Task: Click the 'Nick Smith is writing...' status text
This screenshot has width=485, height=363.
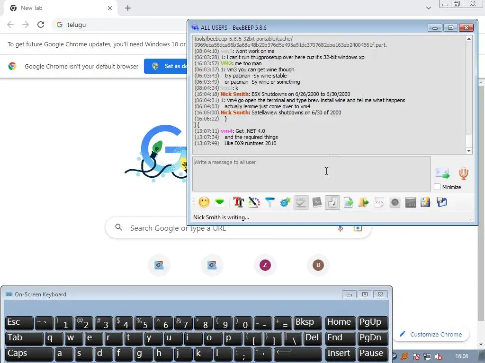Action: 221,217
